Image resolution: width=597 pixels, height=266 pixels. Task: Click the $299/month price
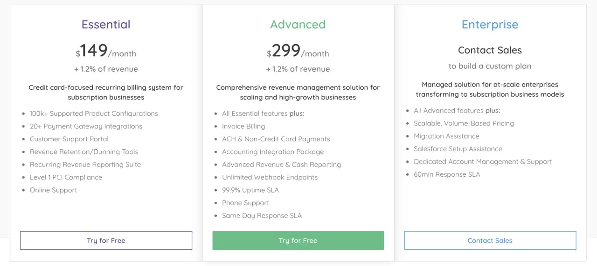[x=298, y=51]
